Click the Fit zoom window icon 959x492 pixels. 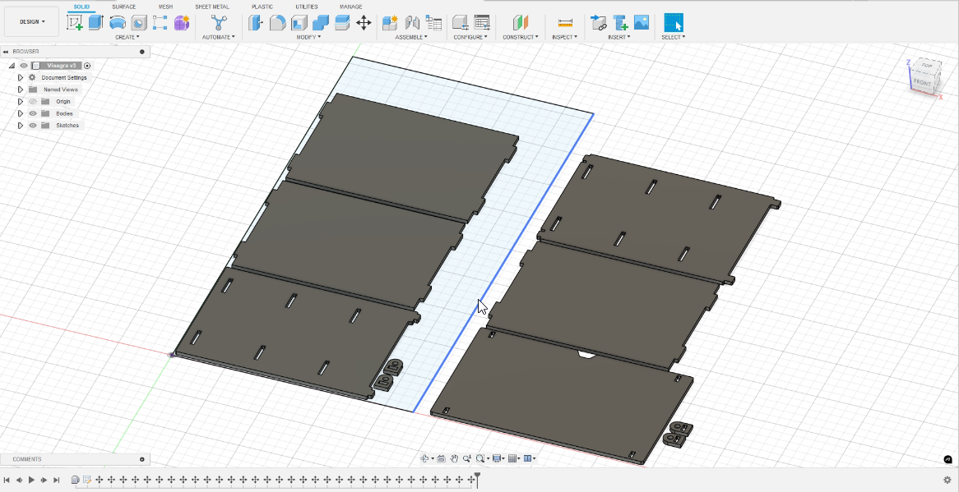pos(480,458)
